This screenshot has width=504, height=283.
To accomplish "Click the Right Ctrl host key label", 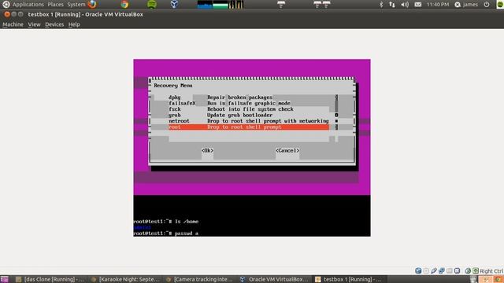I will tap(491, 271).
